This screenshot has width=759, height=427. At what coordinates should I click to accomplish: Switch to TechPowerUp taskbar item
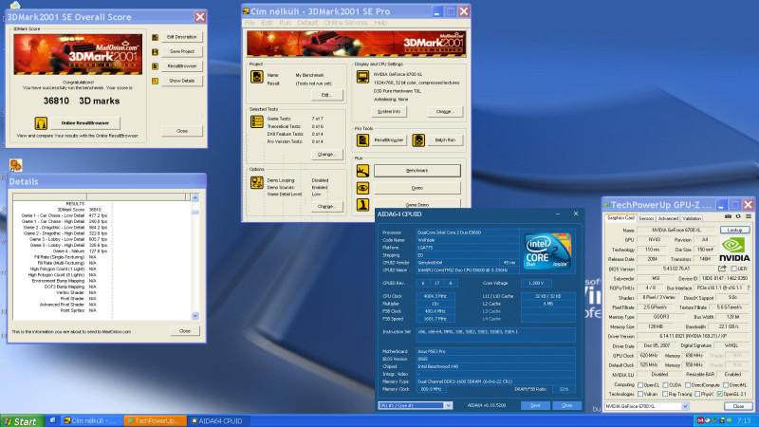155,420
